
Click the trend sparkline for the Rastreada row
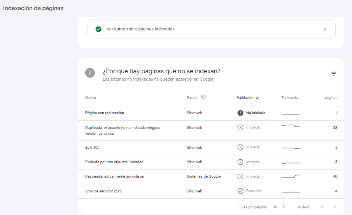coord(291,176)
